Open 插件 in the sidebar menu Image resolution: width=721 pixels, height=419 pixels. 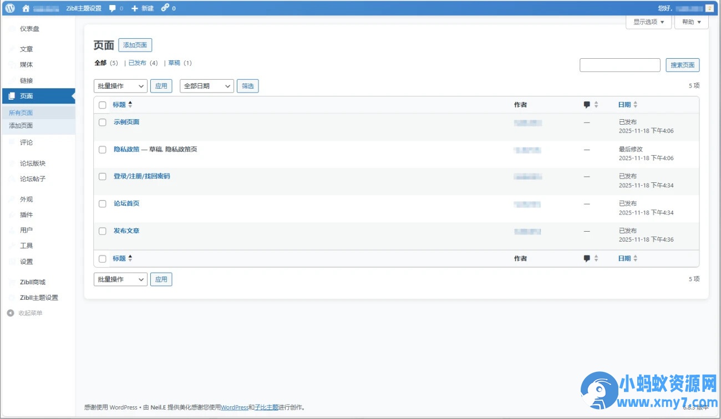tap(26, 214)
